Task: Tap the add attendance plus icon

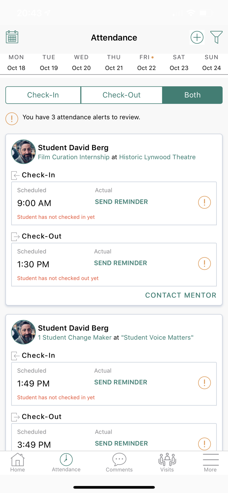Action: (x=197, y=37)
